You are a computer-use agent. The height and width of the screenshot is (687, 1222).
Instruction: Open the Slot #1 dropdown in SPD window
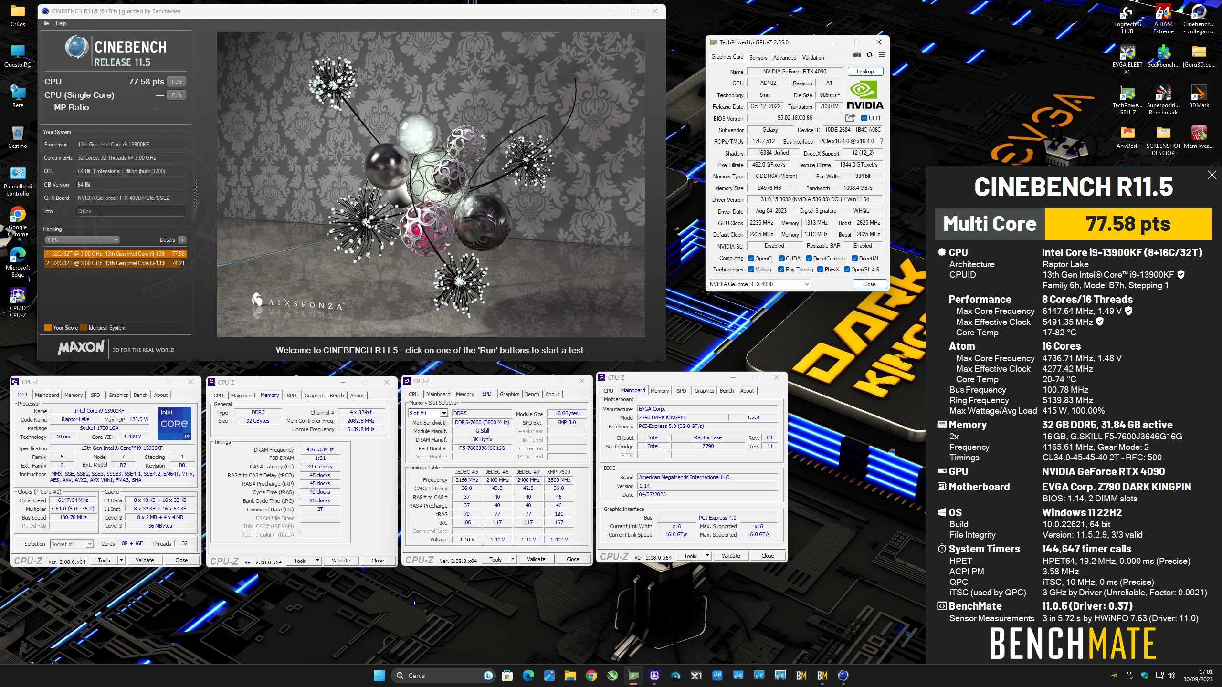point(428,413)
